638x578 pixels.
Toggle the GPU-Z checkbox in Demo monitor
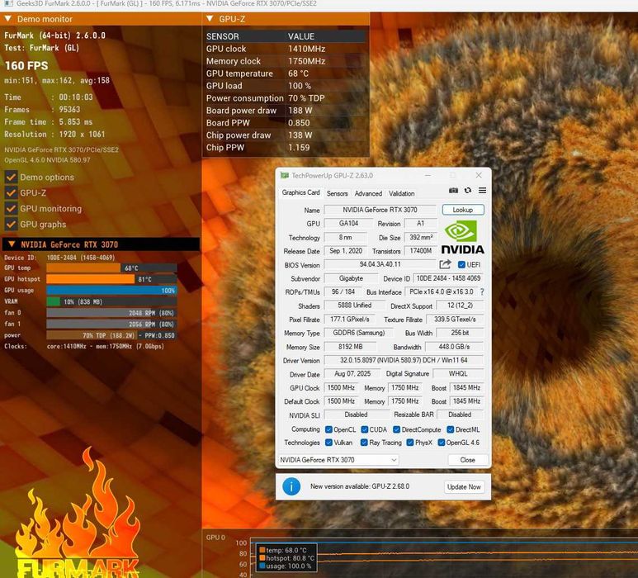(11, 192)
